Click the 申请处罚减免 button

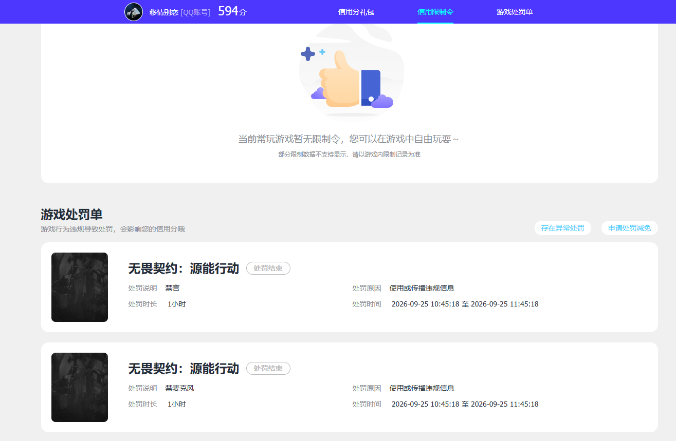(630, 228)
